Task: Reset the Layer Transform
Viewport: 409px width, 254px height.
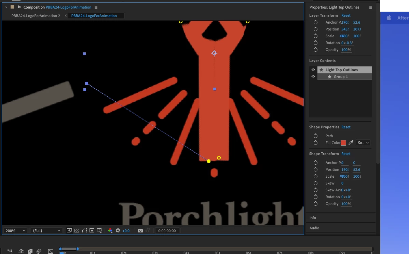Action: point(345,15)
